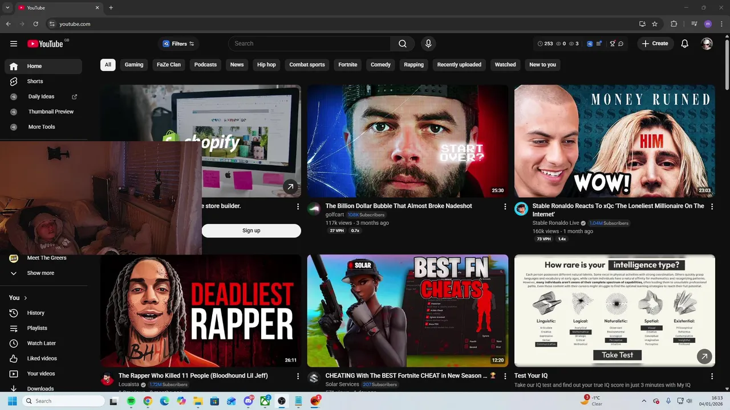Click the Sign up ad button

point(251,231)
